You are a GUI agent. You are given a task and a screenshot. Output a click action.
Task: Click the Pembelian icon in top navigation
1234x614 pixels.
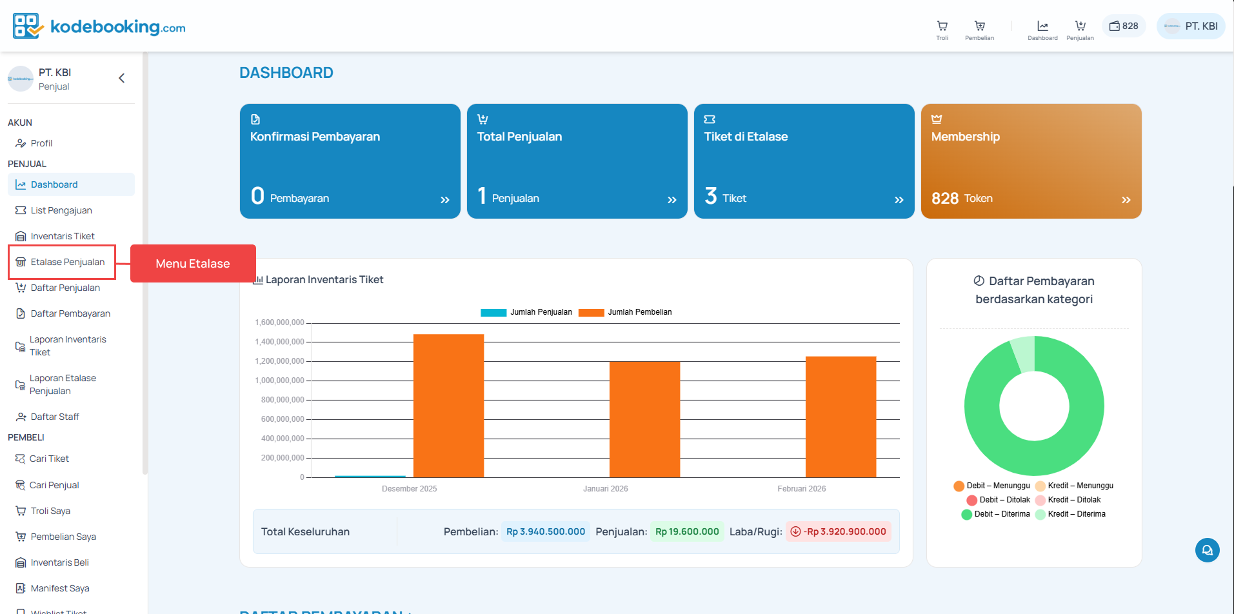(x=979, y=30)
